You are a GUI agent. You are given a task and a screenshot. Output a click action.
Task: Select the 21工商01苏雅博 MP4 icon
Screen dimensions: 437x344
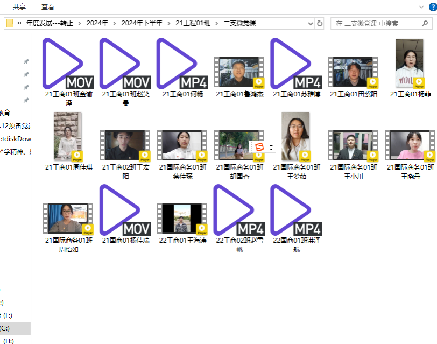point(296,64)
